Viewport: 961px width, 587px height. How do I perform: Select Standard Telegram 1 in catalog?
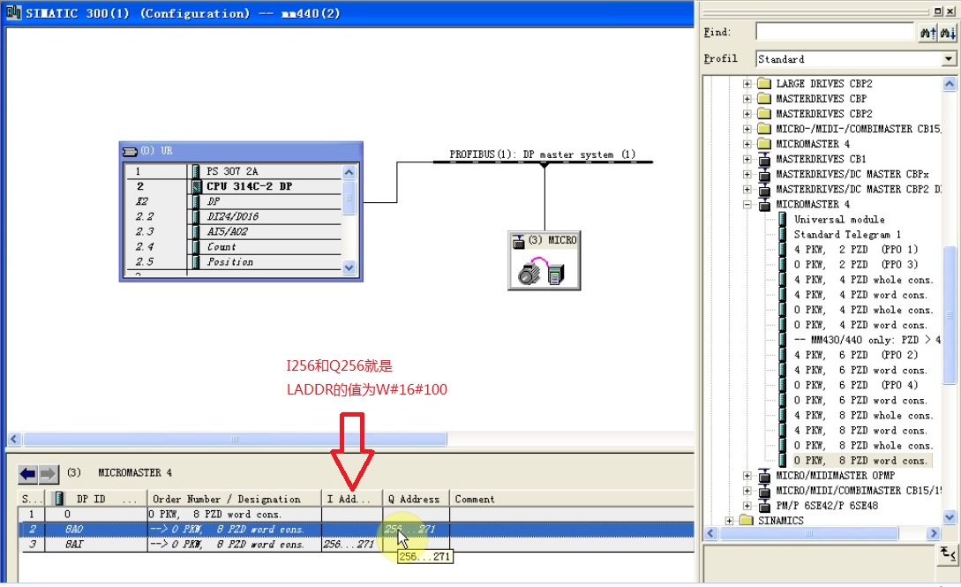point(846,235)
